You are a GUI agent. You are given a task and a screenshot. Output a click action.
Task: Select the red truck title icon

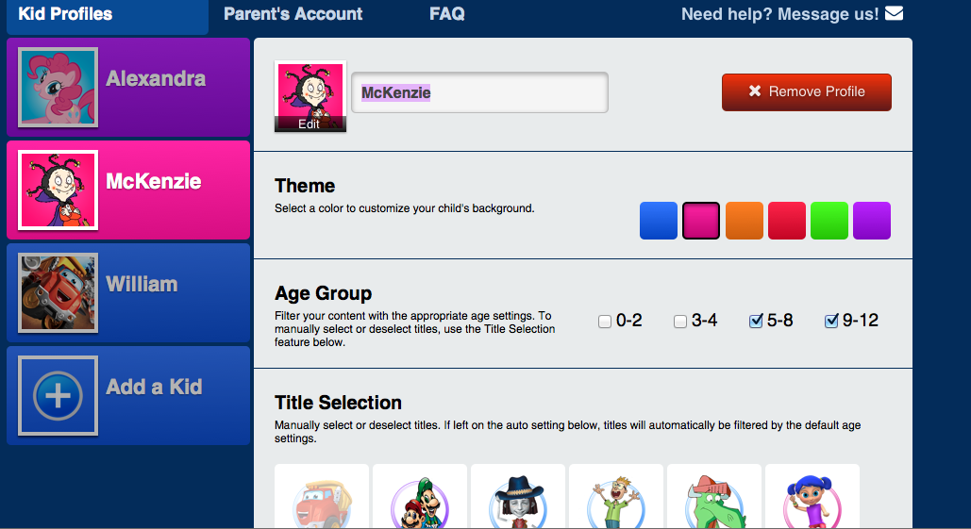click(x=322, y=500)
